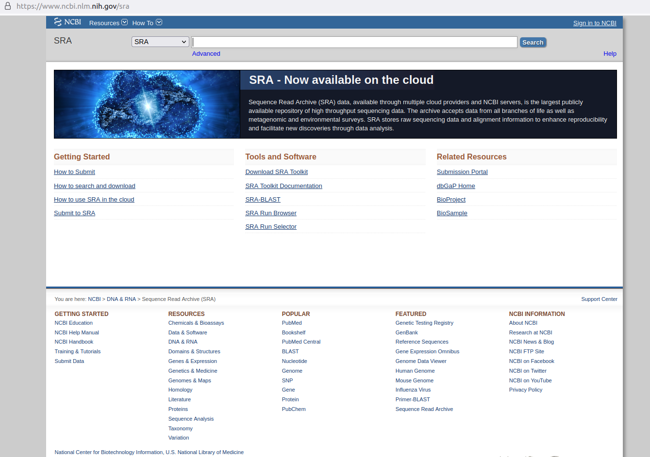Open Privacy Policy footer link
The width and height of the screenshot is (650, 457).
526,390
